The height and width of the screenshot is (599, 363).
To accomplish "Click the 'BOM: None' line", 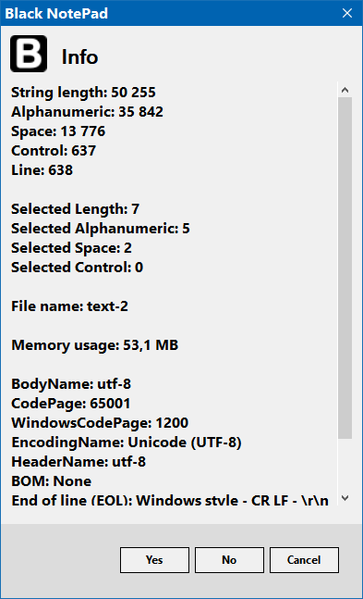I will click(52, 481).
